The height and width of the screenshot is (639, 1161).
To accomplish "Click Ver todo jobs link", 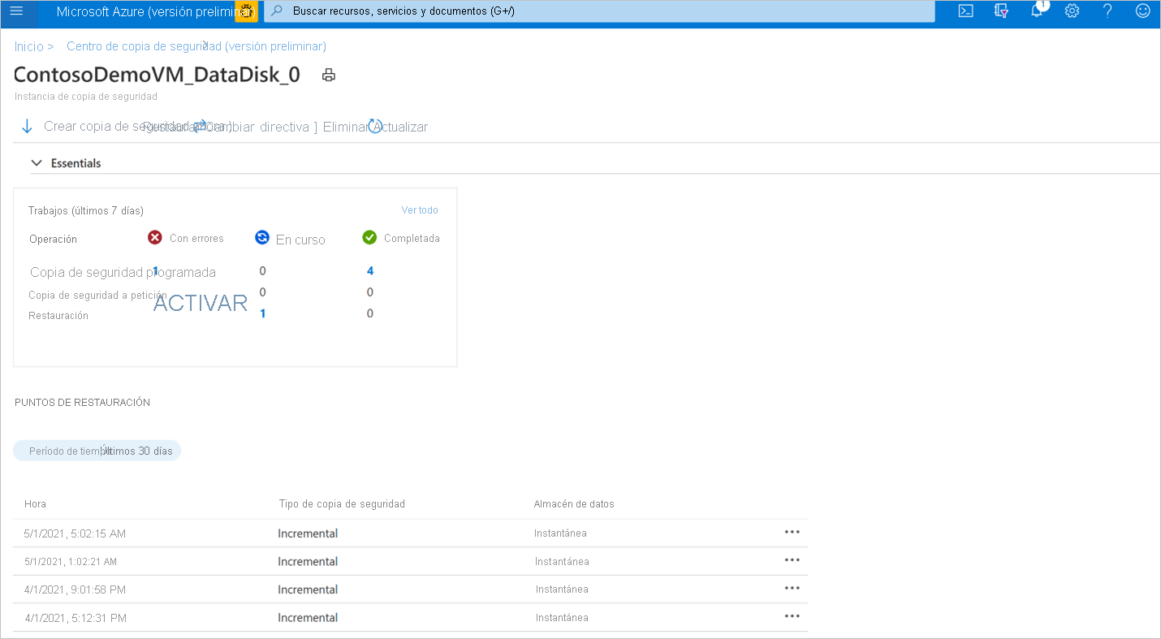I will pyautogui.click(x=420, y=210).
